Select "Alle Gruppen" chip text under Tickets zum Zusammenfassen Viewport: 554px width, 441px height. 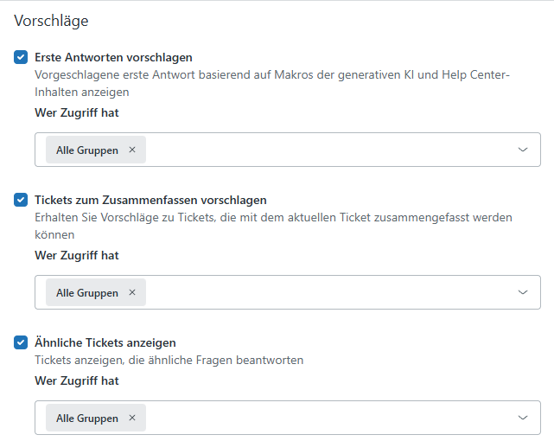click(x=87, y=292)
